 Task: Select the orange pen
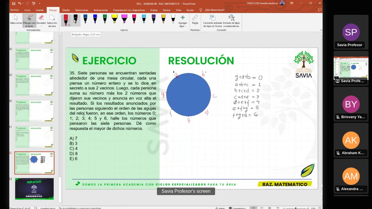click(x=163, y=19)
